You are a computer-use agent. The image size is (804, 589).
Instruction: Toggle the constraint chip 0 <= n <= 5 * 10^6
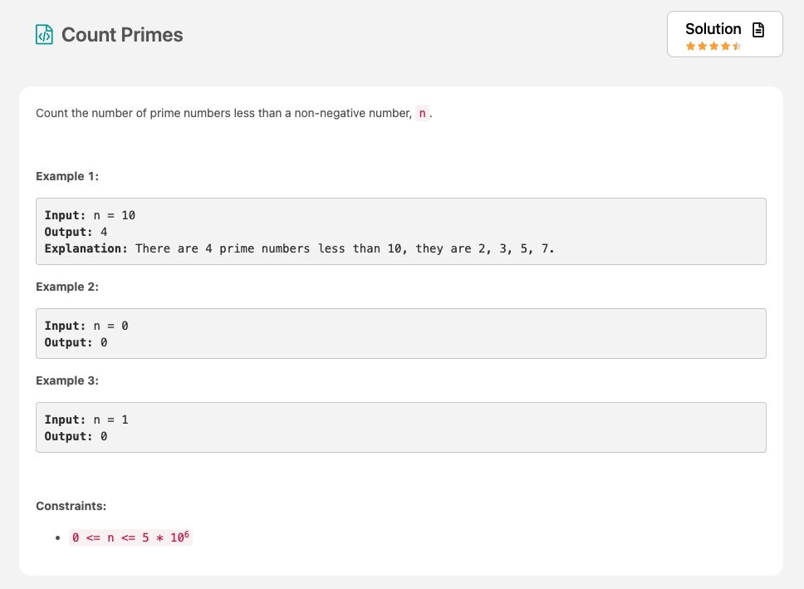(130, 536)
